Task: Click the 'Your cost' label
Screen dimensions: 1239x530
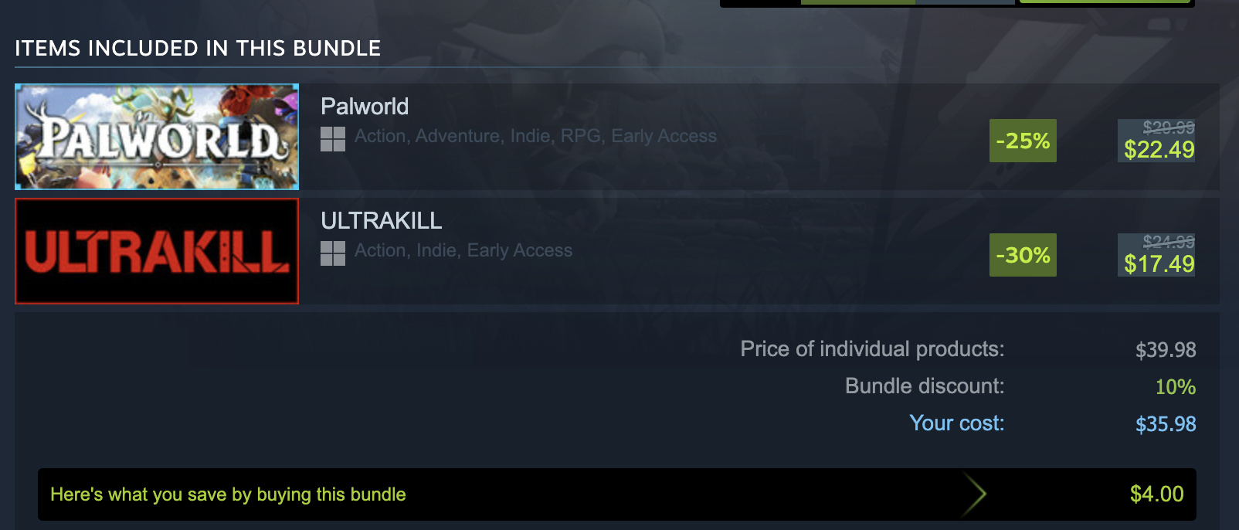Action: 957,423
